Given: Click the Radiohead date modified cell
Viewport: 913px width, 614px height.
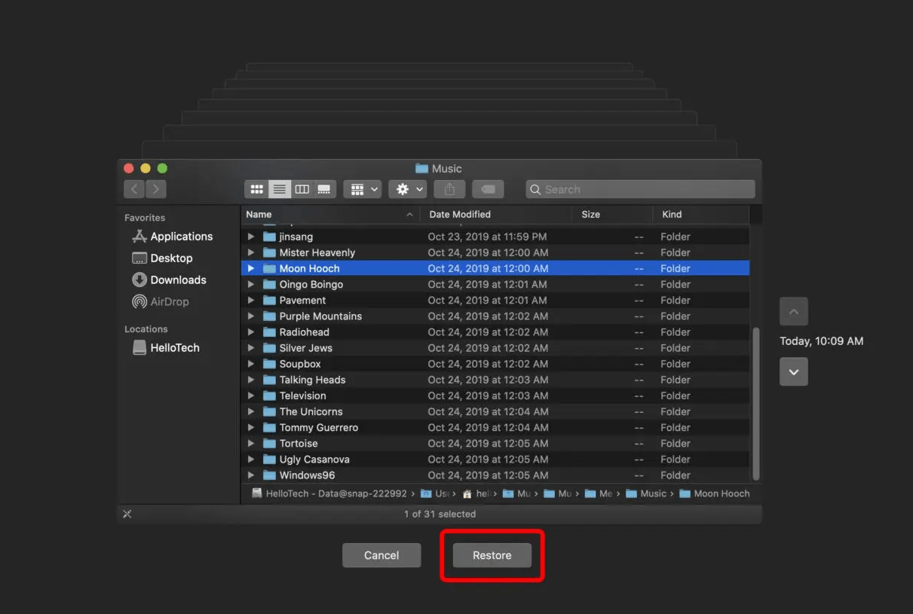Looking at the screenshot, I should (x=488, y=332).
